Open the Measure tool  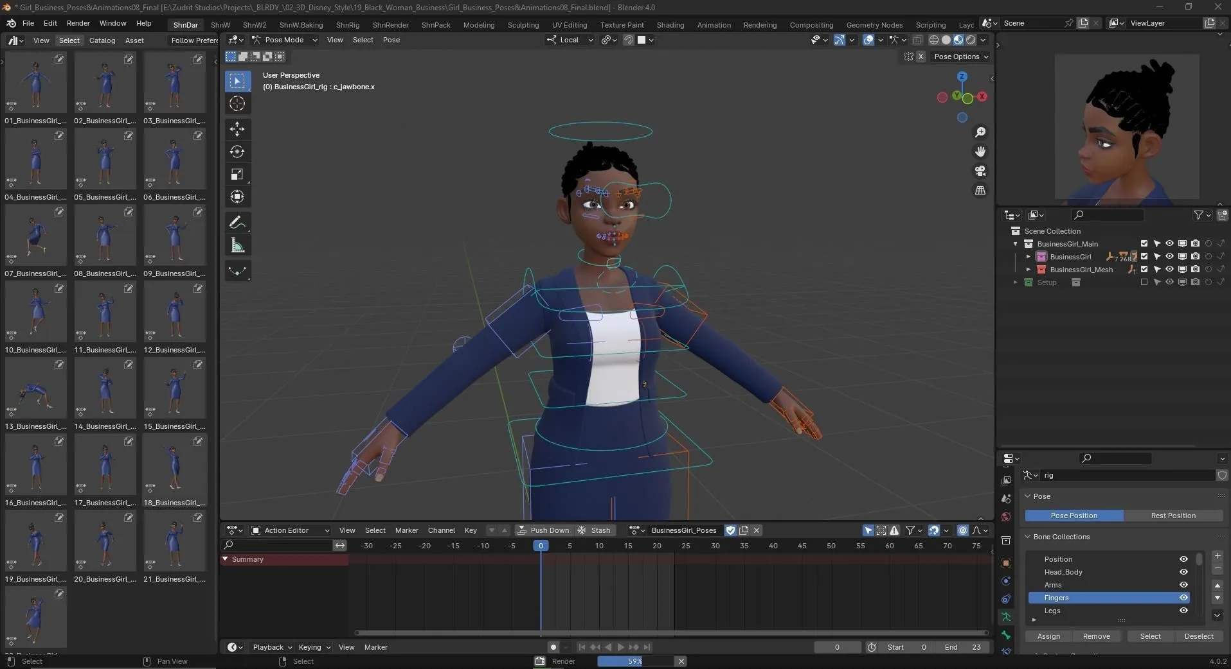click(237, 245)
